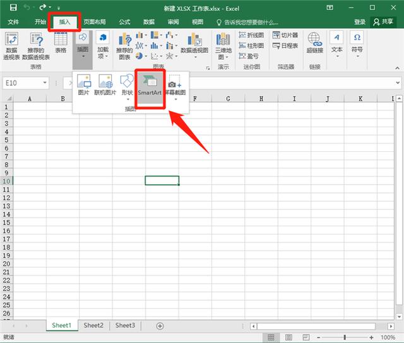This screenshot has width=404, height=343.
Task: Insert a 数据透视表 pivot table
Action: pos(11,46)
